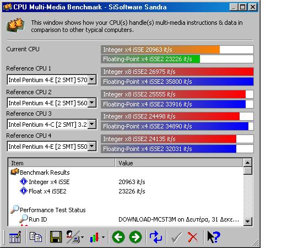Select the Integer x4 iSSE row
This screenshot has height=248, width=282.
click(x=49, y=182)
